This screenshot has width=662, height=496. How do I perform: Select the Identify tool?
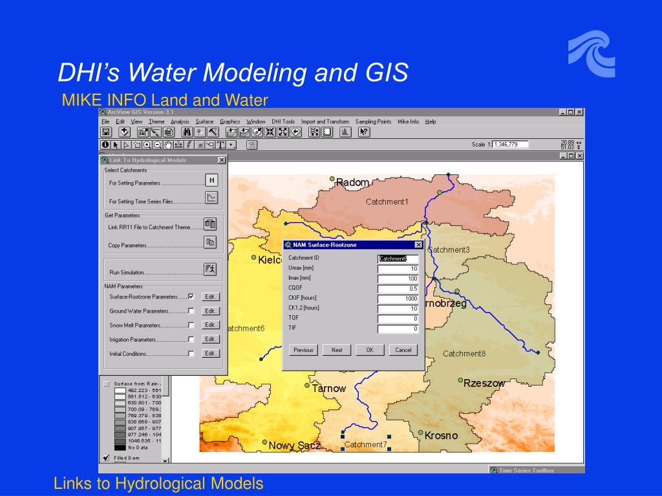(105, 145)
